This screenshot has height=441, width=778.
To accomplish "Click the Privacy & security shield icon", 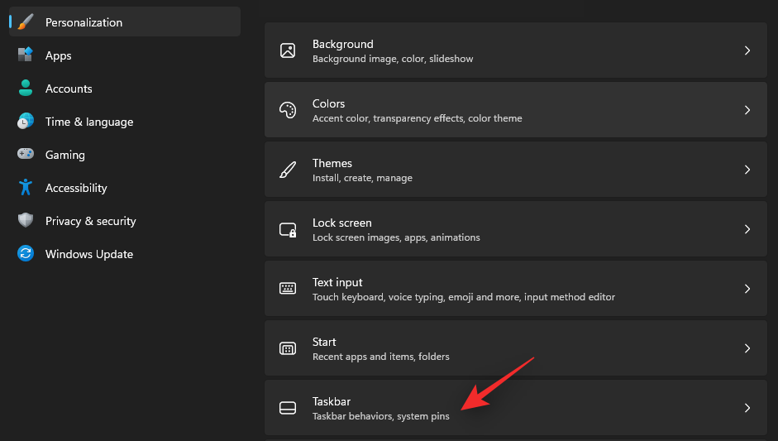I will click(x=26, y=221).
